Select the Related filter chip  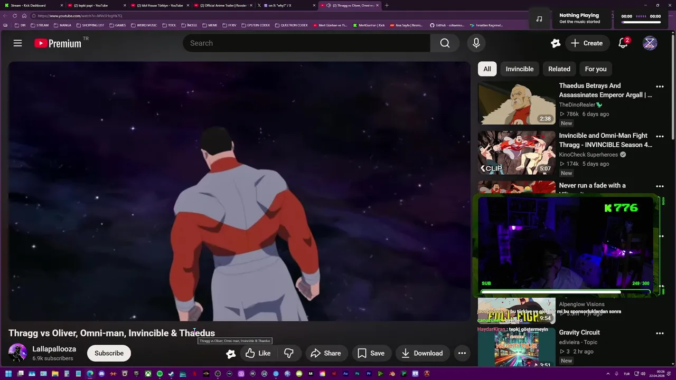(559, 69)
